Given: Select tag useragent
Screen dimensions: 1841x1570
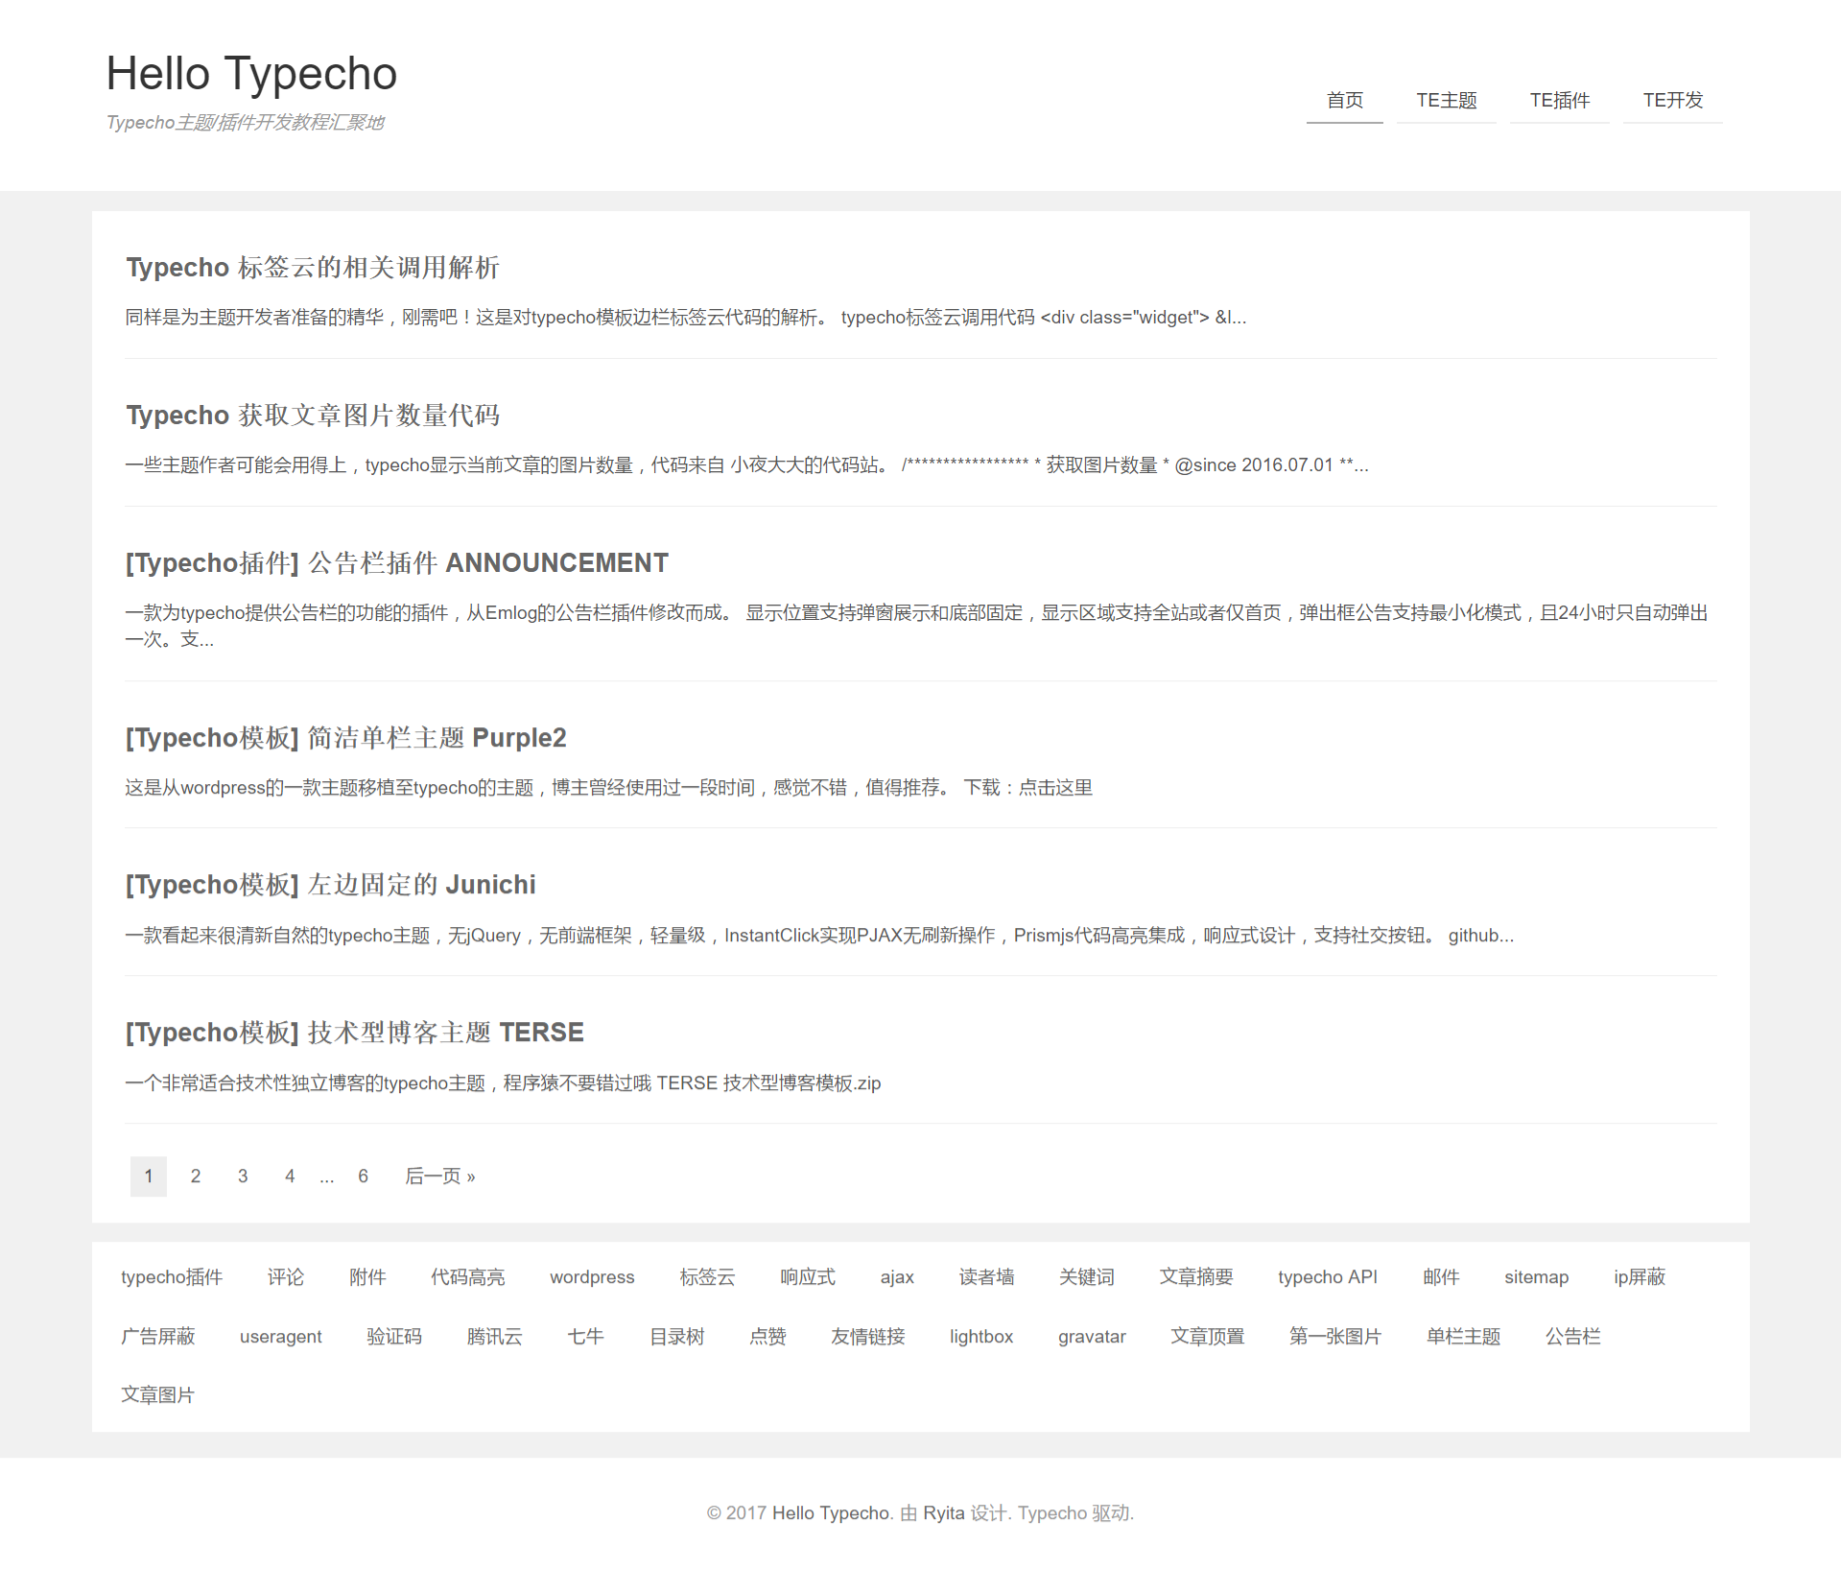Looking at the screenshot, I should [x=281, y=1337].
